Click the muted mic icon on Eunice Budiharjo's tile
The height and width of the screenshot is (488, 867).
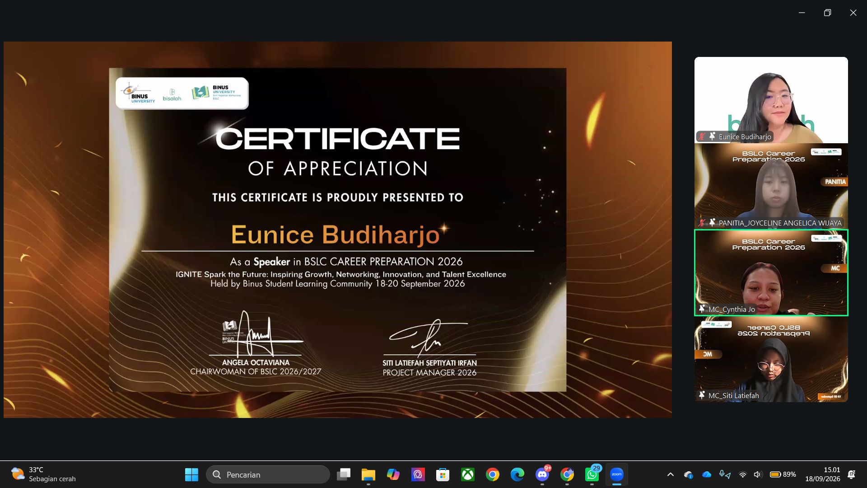click(x=702, y=136)
